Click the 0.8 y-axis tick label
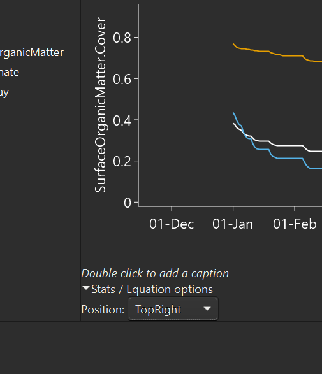Screen dimensions: 322x374 tap(122, 38)
